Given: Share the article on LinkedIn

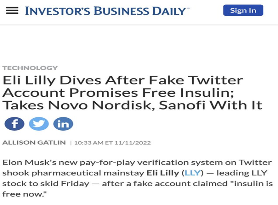Looking at the screenshot, I should click(63, 124).
